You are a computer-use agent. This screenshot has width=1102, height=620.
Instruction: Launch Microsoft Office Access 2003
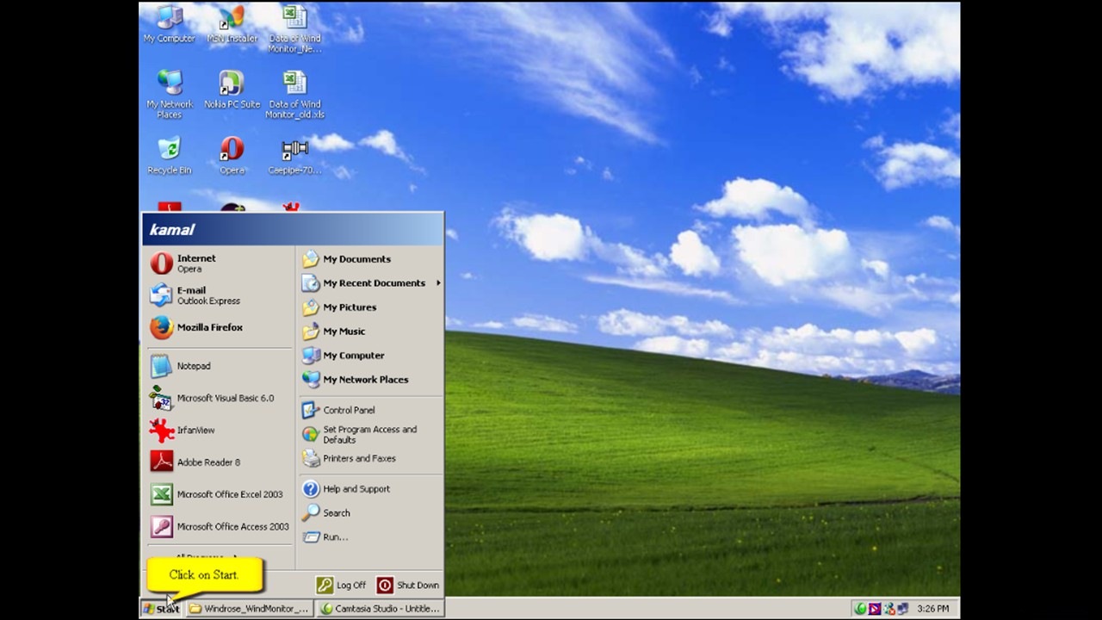click(x=219, y=526)
